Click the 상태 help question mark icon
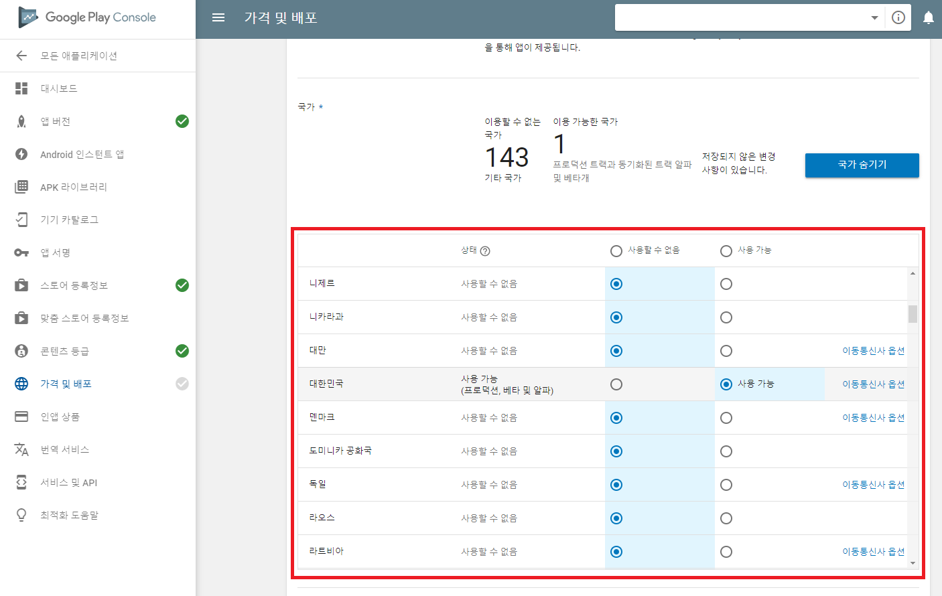The width and height of the screenshot is (942, 596). 485,251
